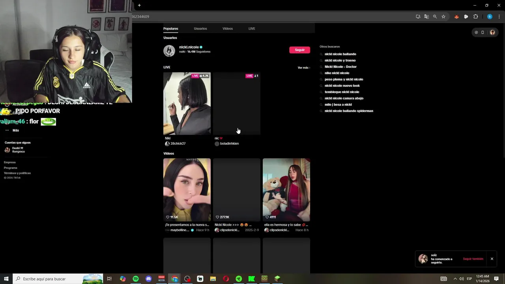
Task: Click the Windows taskbar search box
Action: (58, 279)
